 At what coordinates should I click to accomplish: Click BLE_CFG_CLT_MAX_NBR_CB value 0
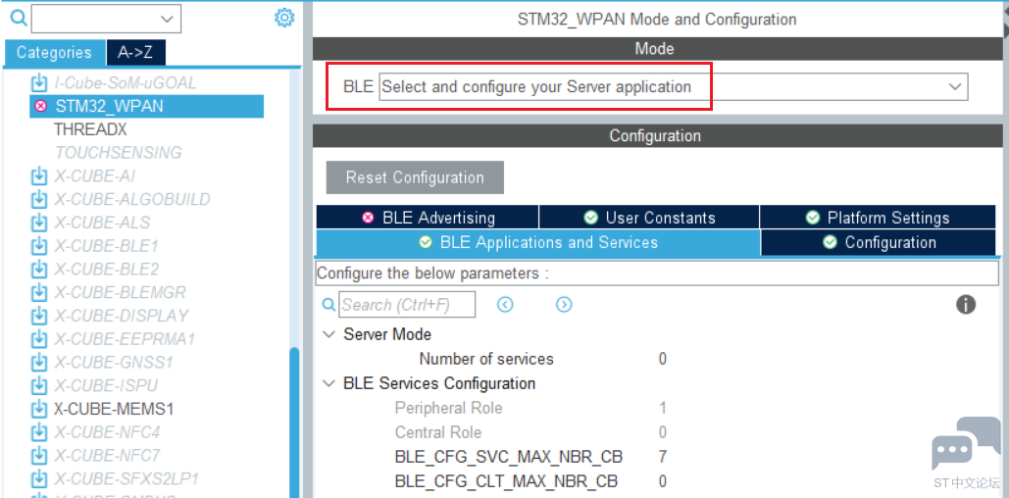(662, 482)
